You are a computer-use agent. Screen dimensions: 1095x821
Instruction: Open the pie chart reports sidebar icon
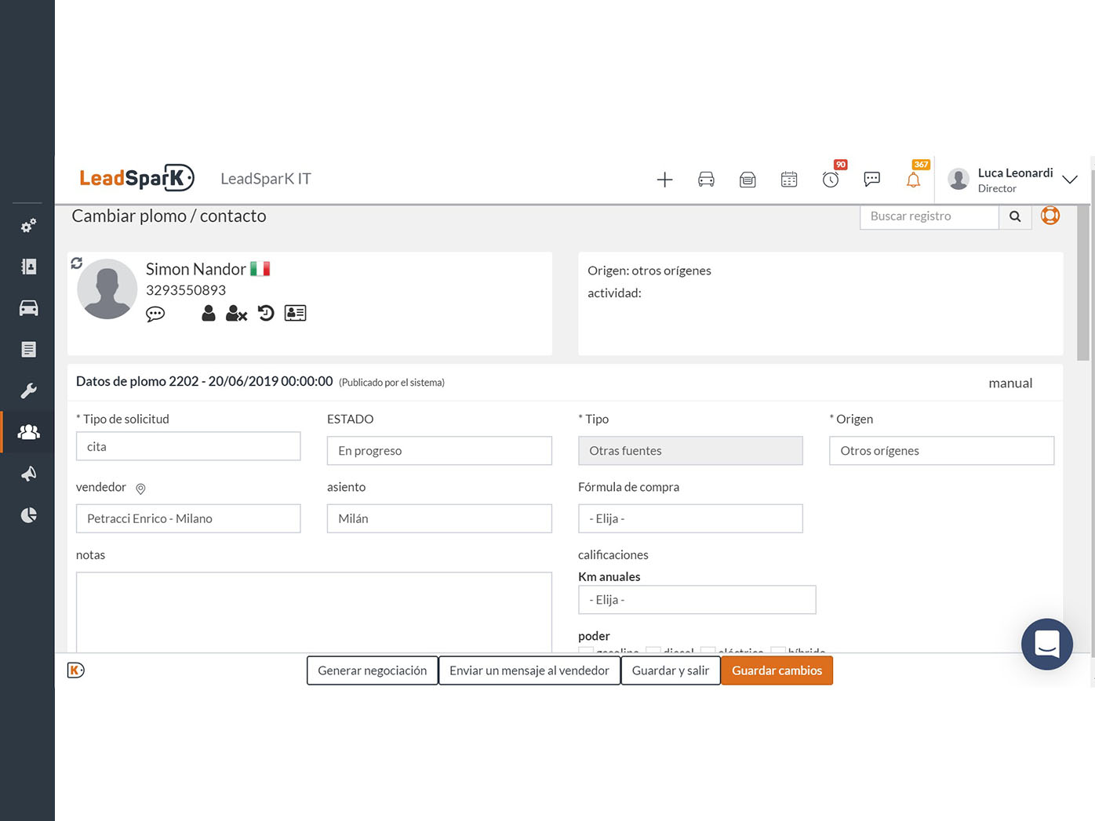[28, 515]
